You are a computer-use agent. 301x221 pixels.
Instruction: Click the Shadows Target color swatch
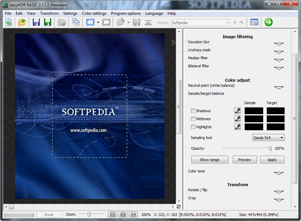276,111
